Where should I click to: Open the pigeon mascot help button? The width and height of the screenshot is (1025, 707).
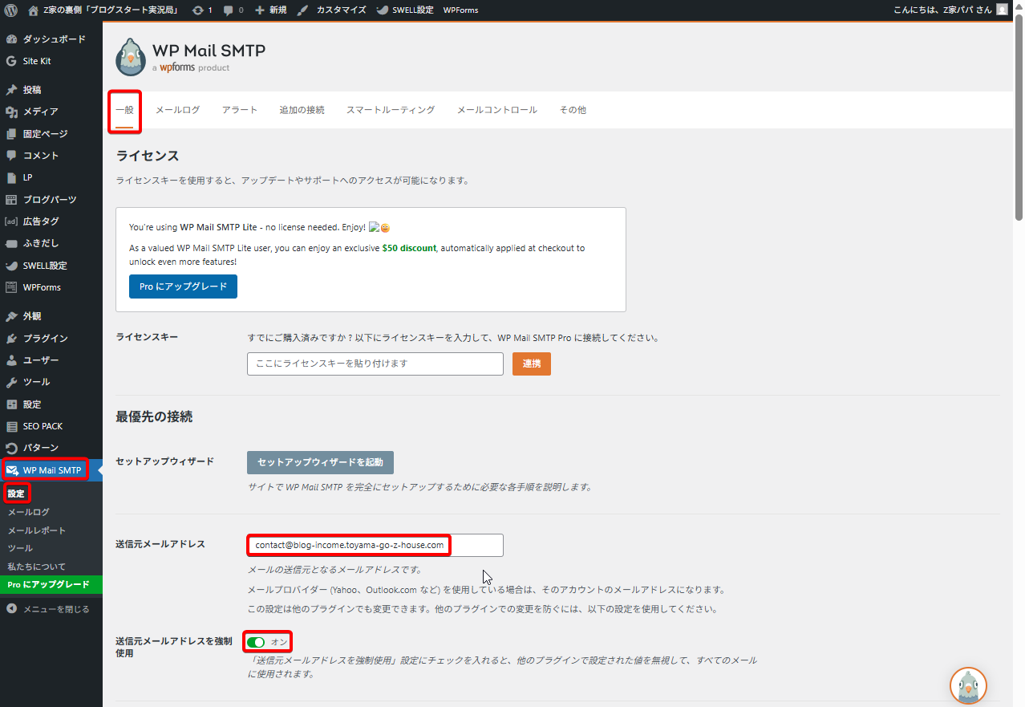(968, 686)
